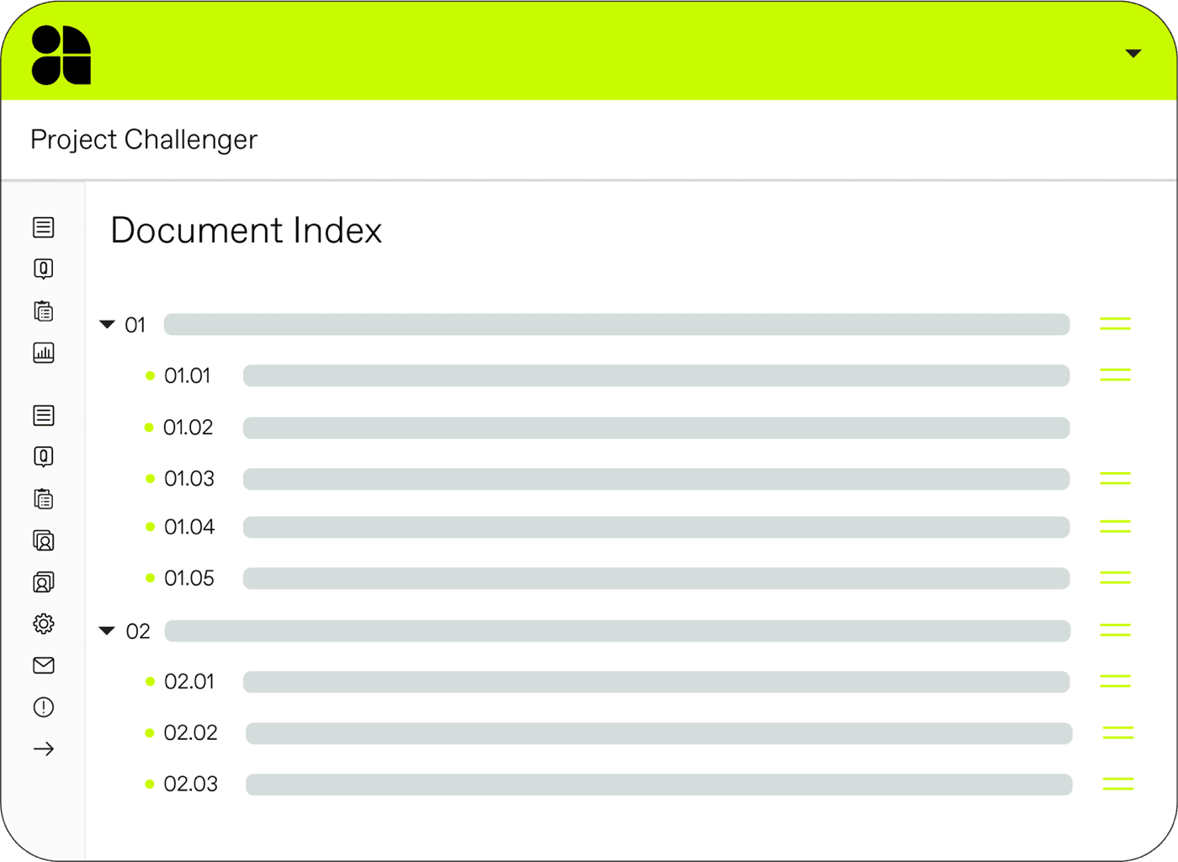The image size is (1178, 862).
Task: Click the green status dot beside 02.02
Action: [x=150, y=733]
